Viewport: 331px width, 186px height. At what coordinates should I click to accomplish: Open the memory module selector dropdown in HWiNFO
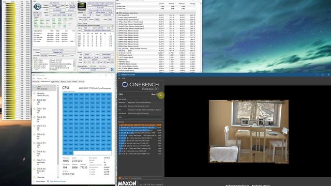tap(95, 25)
